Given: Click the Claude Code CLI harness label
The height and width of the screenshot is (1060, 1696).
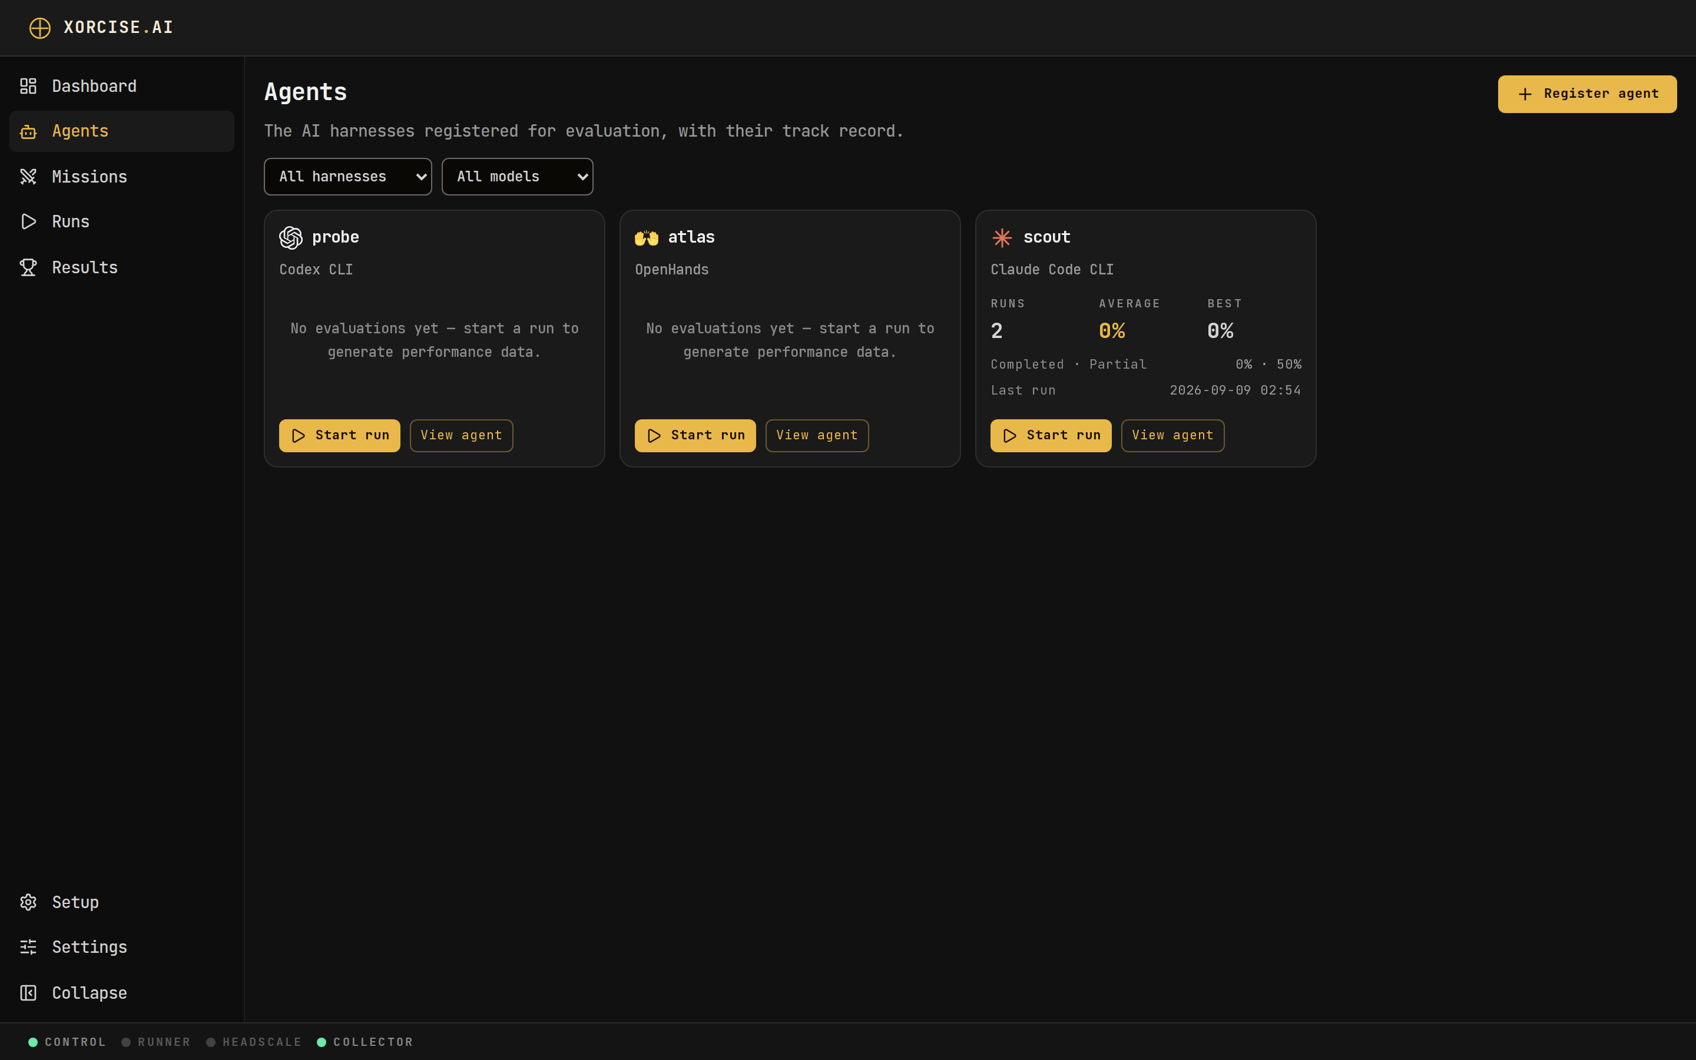Looking at the screenshot, I should click(x=1052, y=270).
